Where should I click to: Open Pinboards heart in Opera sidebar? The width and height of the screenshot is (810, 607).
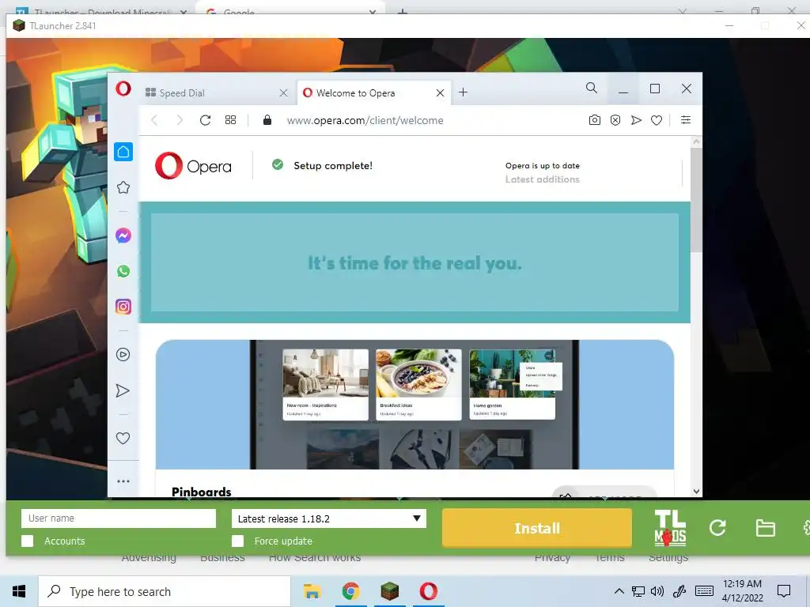click(x=123, y=438)
